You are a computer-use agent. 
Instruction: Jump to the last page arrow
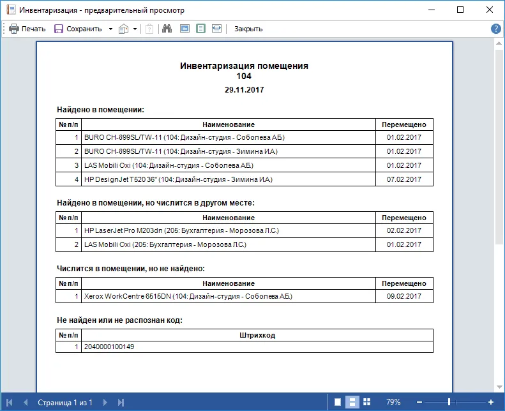(x=121, y=402)
